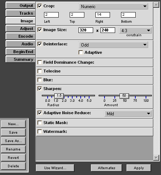This screenshot has width=161, height=175.
Task: Enable Field Dominance Change checkbox
Action: (40, 62)
